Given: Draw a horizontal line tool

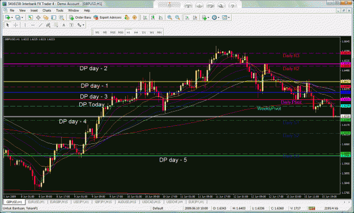Looking at the screenshot, I should click(33, 25).
